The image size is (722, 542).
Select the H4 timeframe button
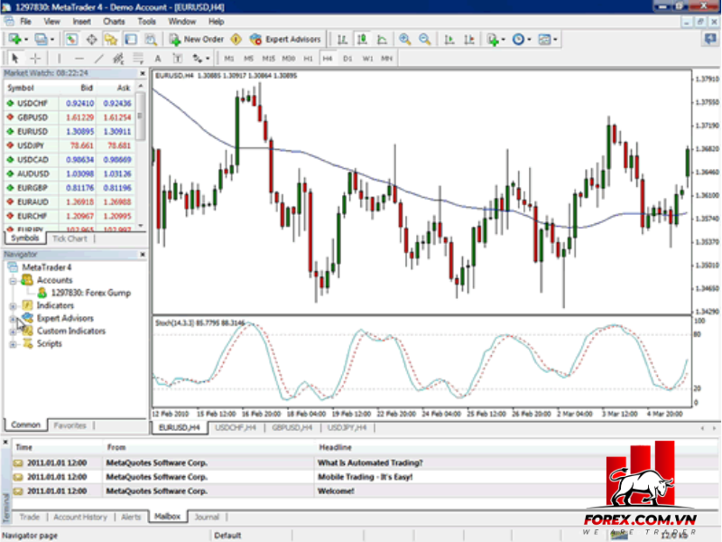coord(328,59)
